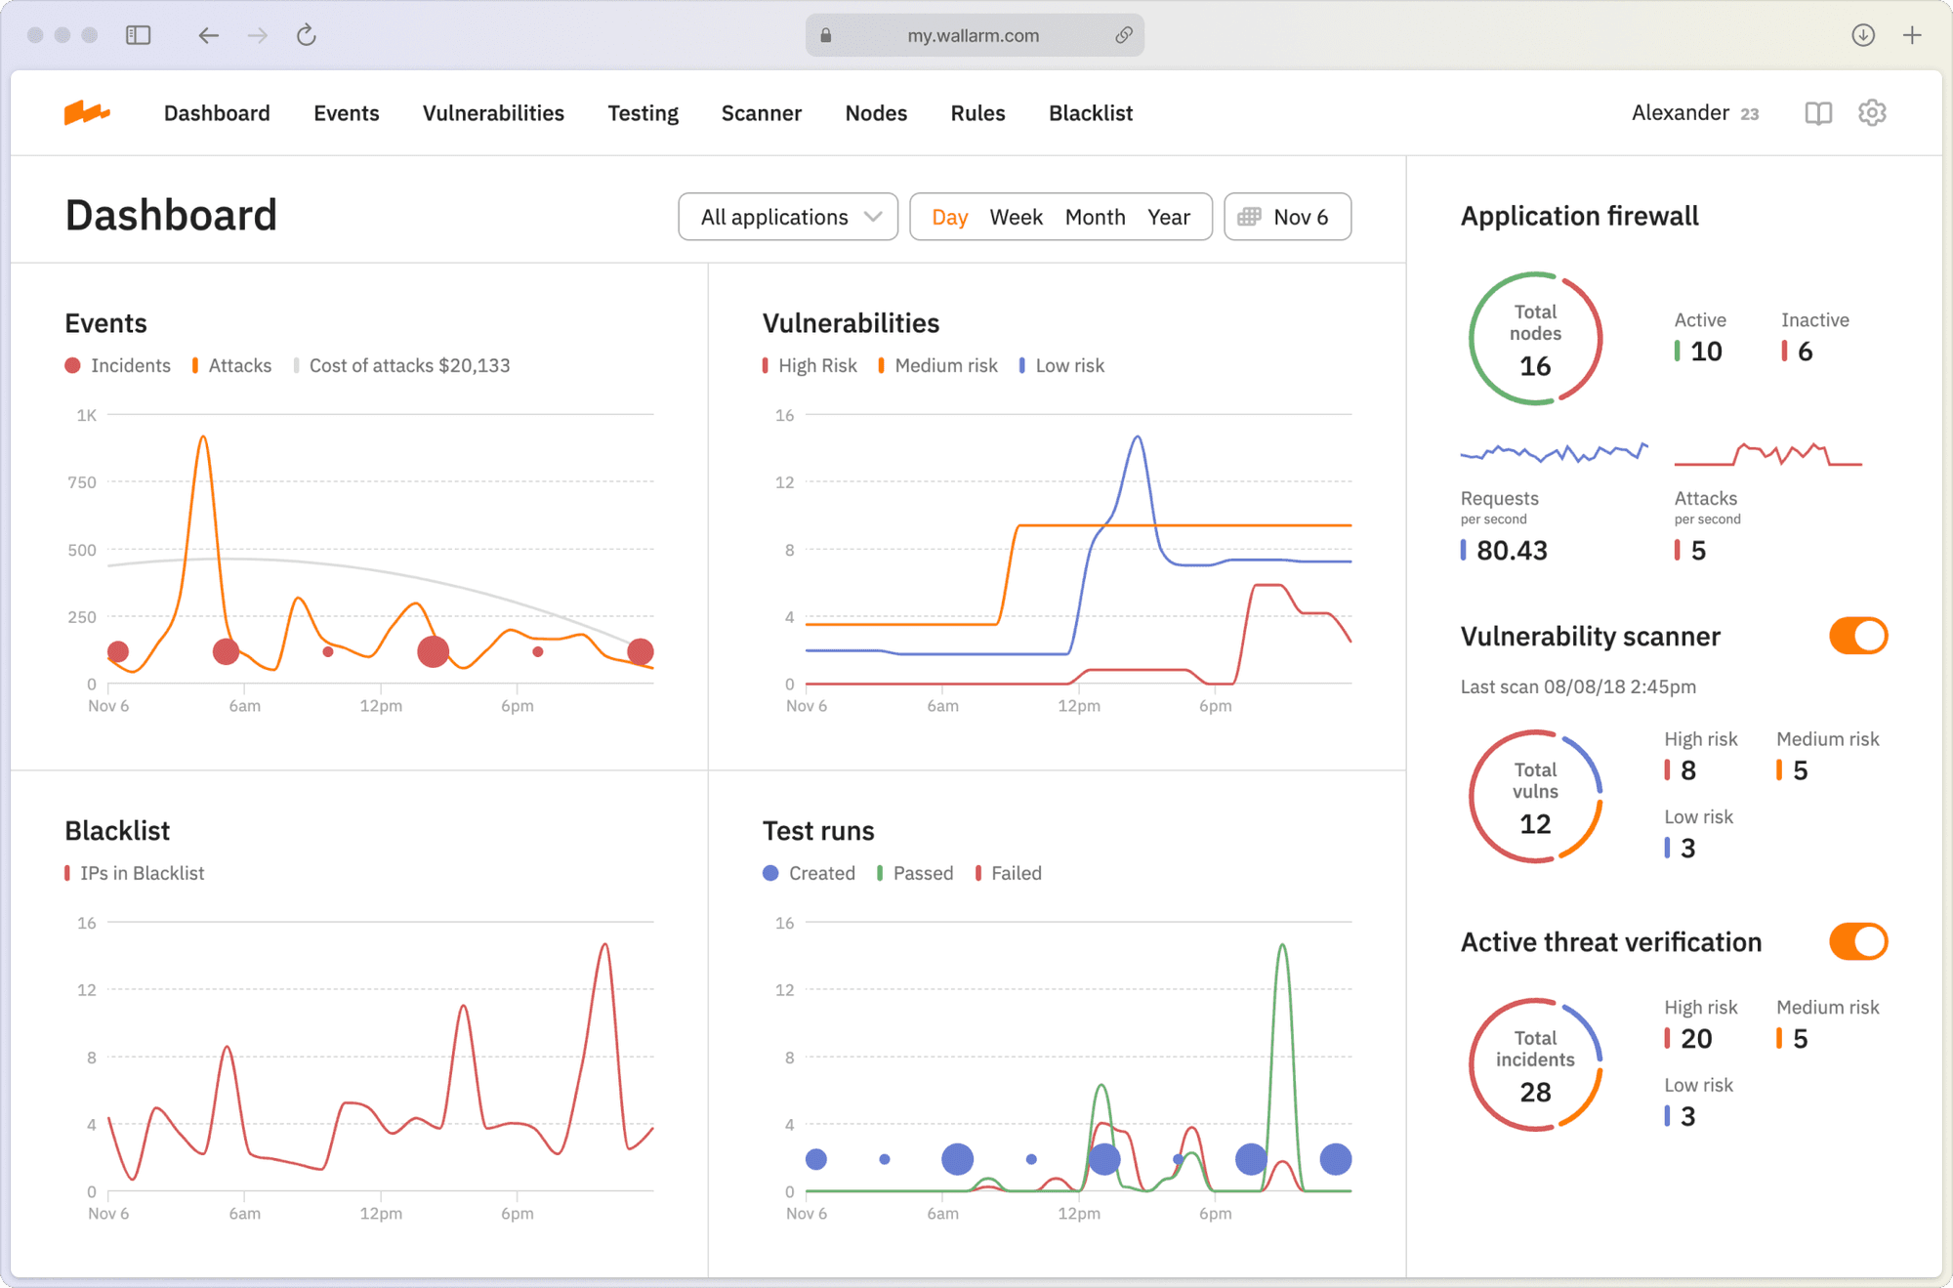Disable the Vulnerability scanner toggle

click(x=1857, y=637)
